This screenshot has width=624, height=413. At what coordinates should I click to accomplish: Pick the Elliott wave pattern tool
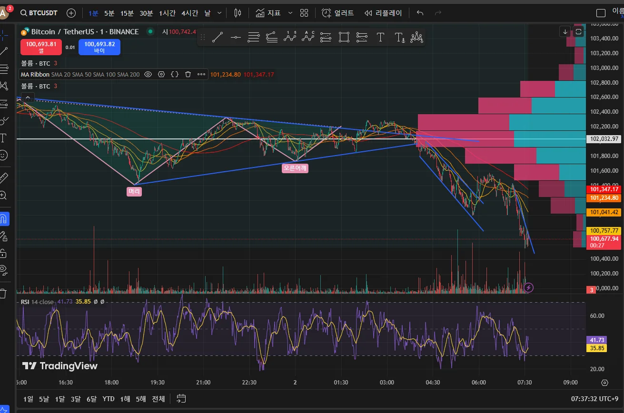tap(289, 37)
